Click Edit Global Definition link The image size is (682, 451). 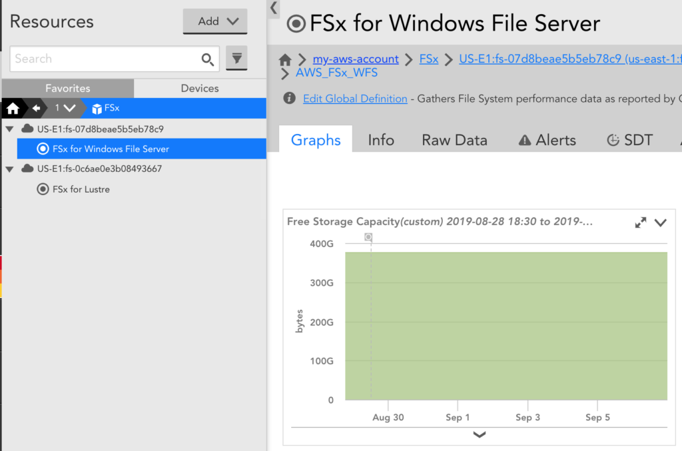[x=355, y=99]
